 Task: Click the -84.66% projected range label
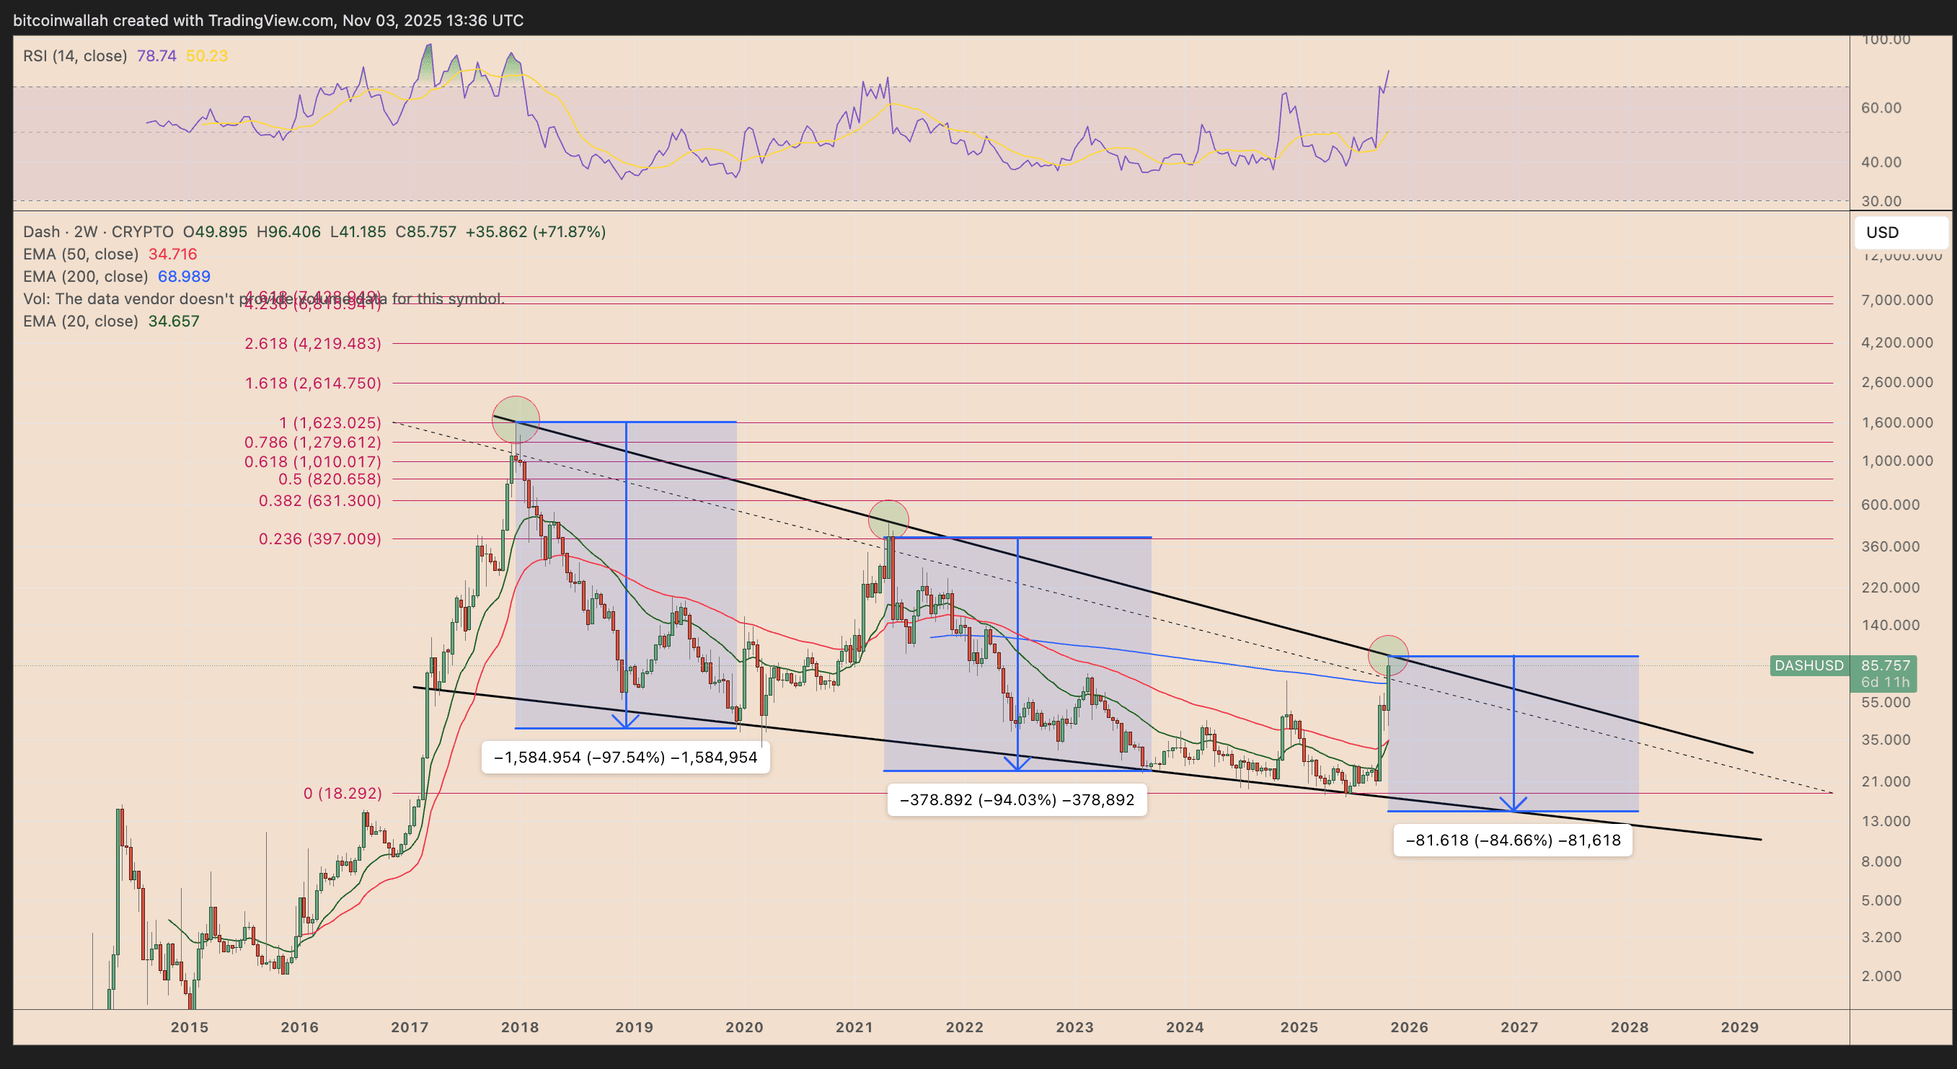[1513, 840]
